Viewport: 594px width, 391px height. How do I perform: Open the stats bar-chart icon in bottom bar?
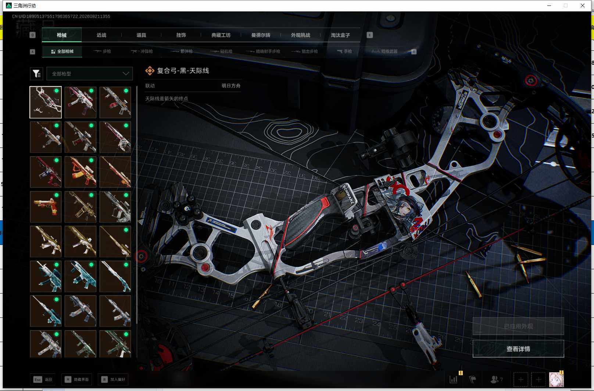tap(454, 379)
